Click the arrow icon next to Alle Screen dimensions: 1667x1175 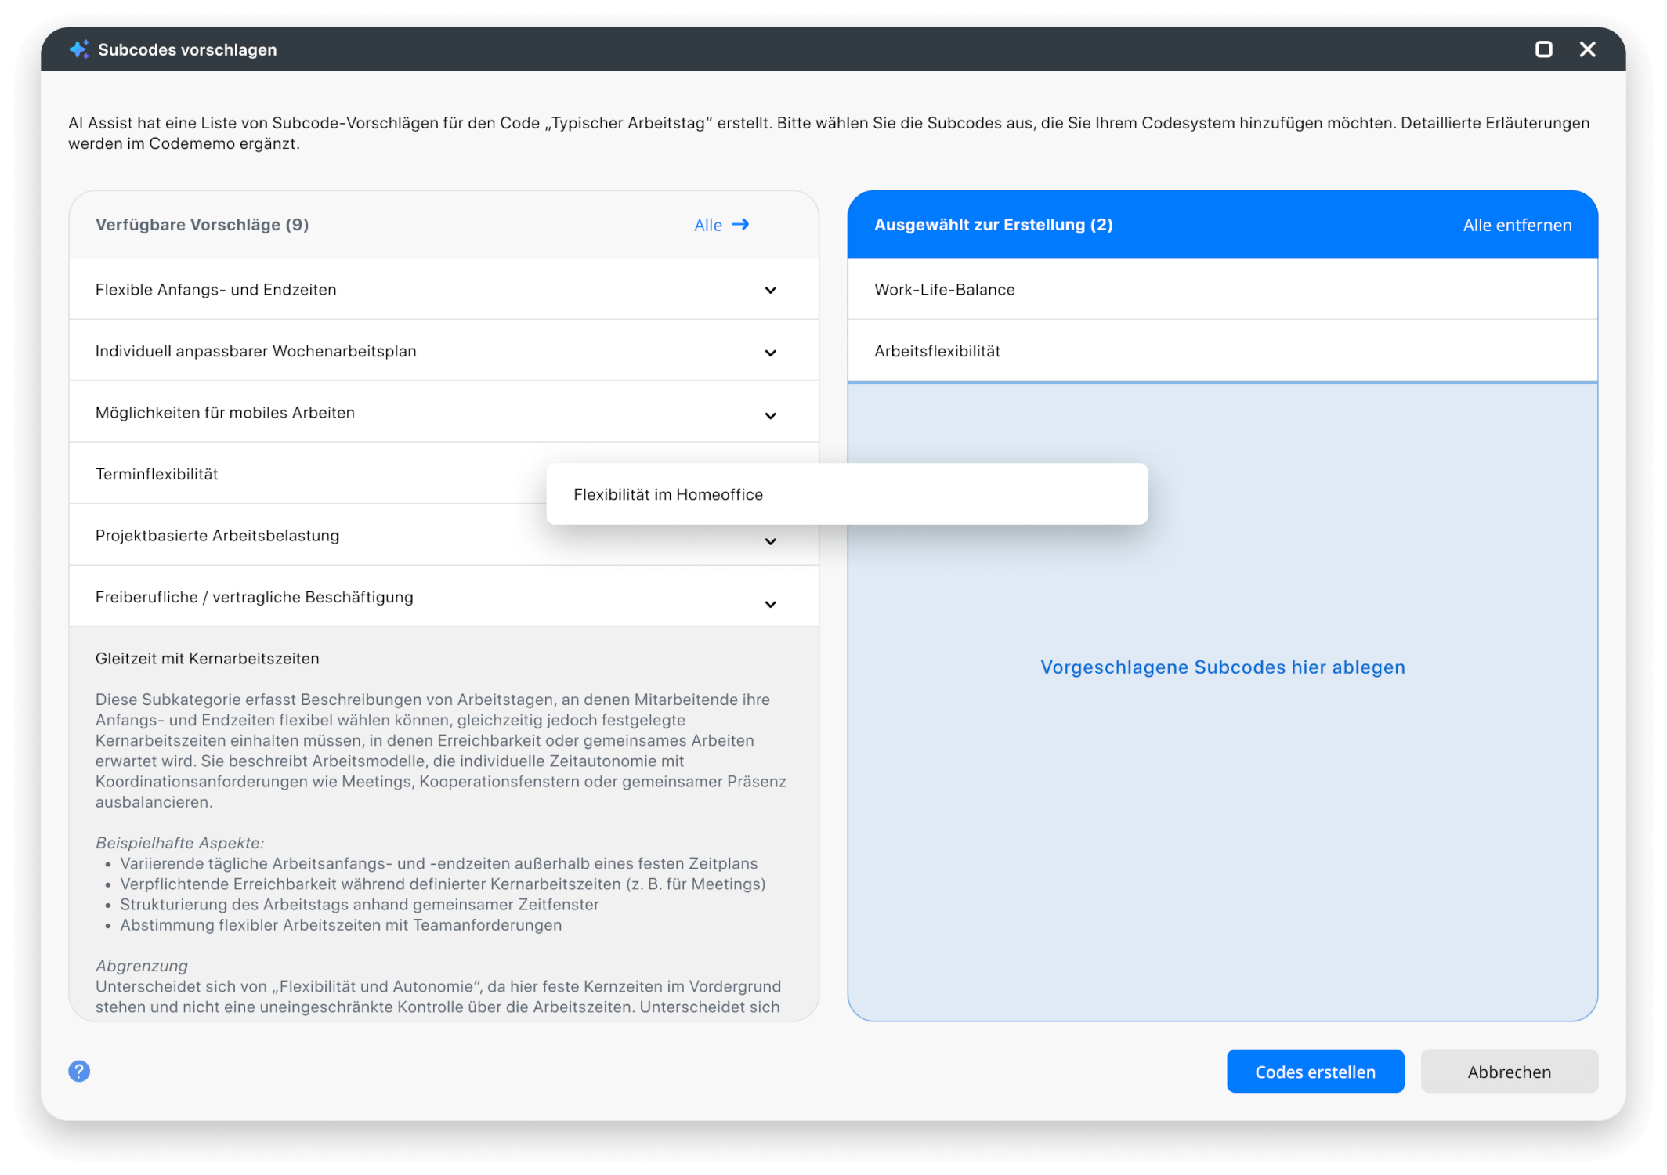tap(740, 225)
